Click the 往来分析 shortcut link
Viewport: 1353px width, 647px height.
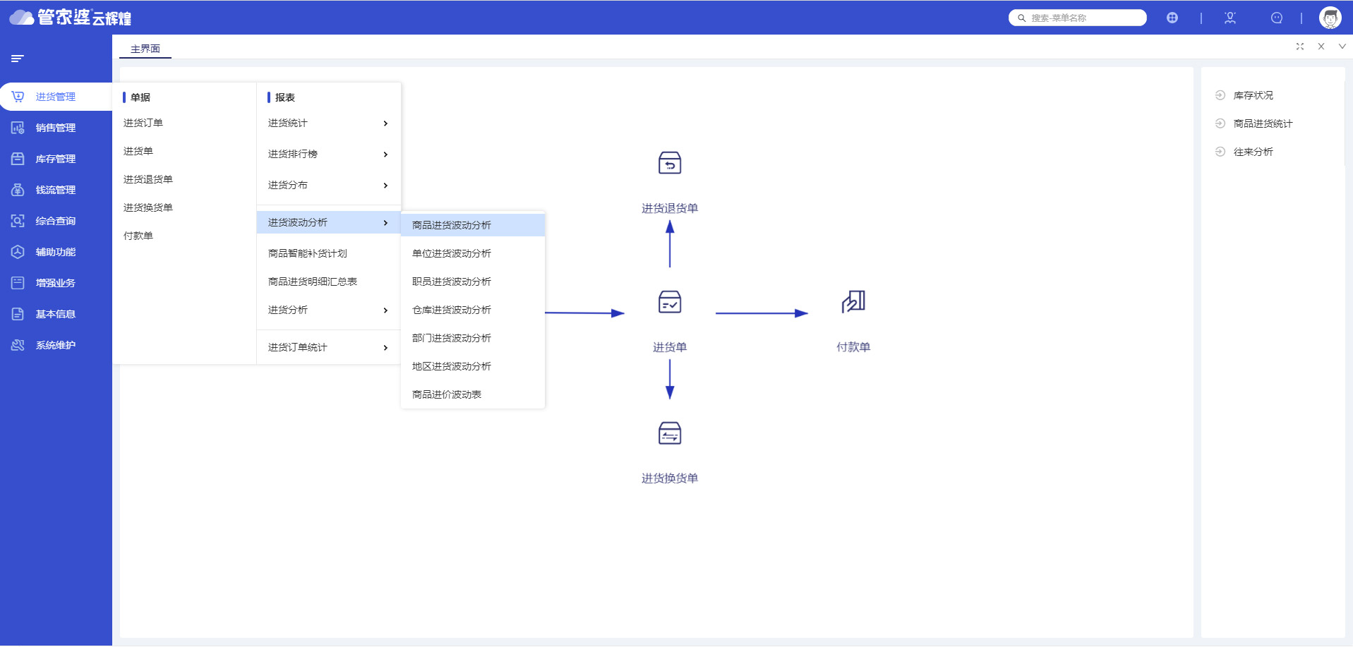[1253, 152]
